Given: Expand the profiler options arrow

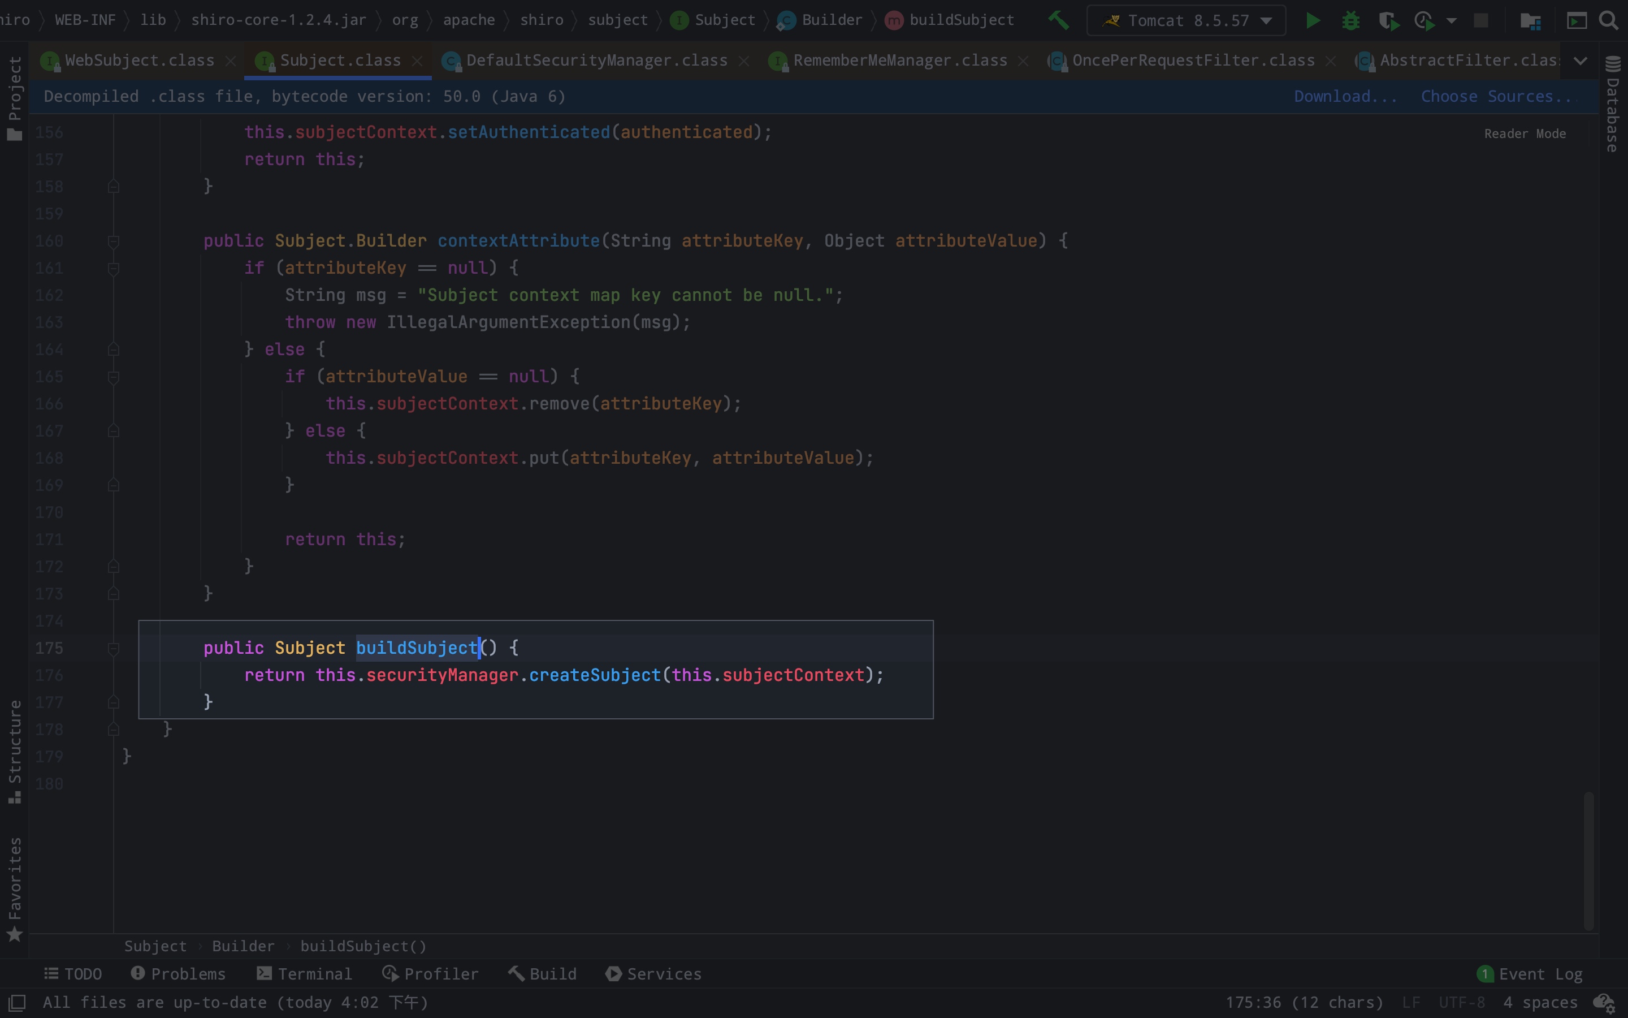Looking at the screenshot, I should pyautogui.click(x=1452, y=21).
